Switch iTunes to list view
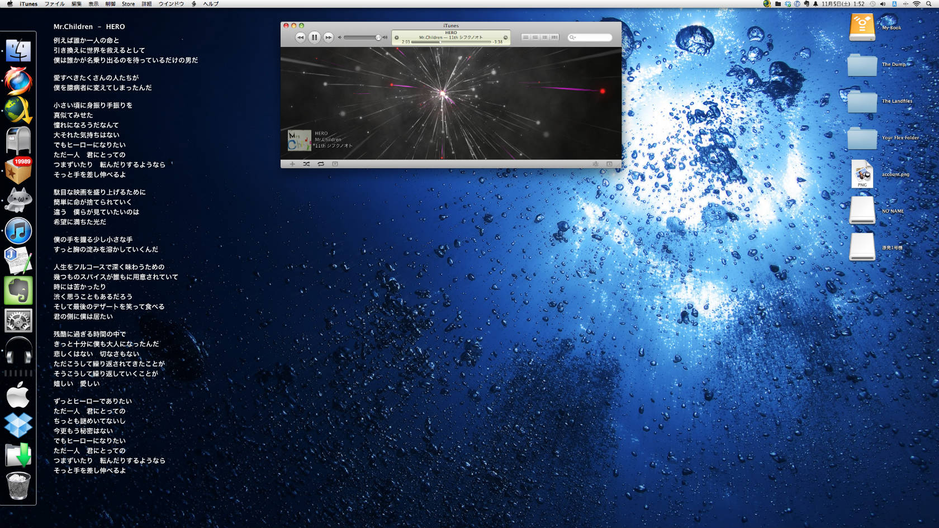Viewport: 939px width, 528px height. click(x=525, y=37)
